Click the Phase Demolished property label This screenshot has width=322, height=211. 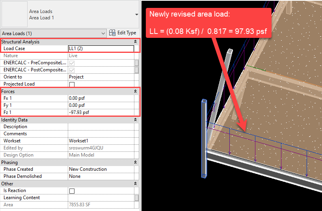(22, 176)
